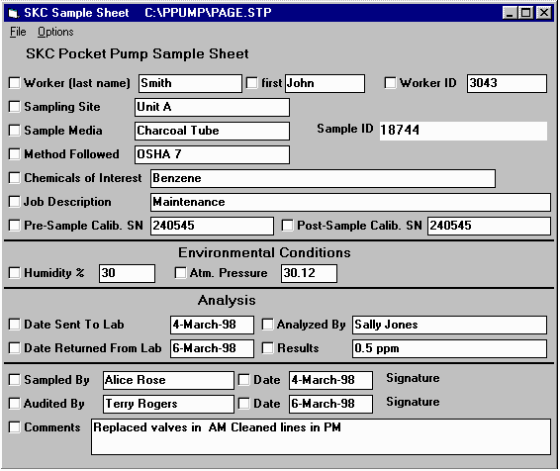560x471 pixels.
Task: Check the Sampling Site checkbox
Action: click(x=14, y=107)
